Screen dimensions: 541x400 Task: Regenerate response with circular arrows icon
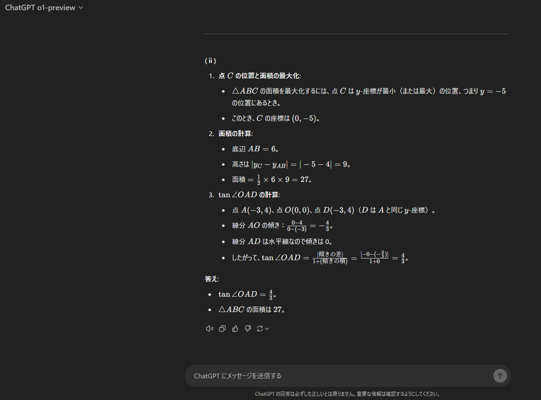(x=260, y=329)
